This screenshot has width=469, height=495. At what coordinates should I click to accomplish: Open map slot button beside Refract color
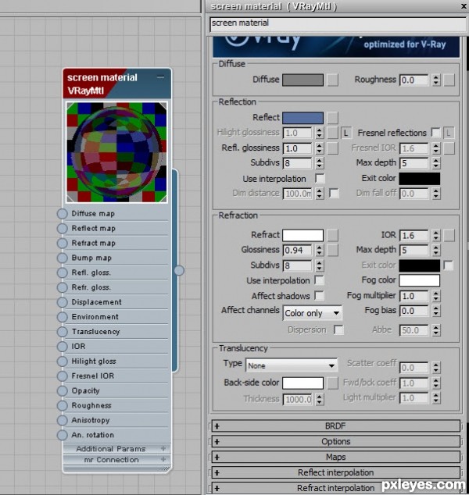click(x=332, y=235)
